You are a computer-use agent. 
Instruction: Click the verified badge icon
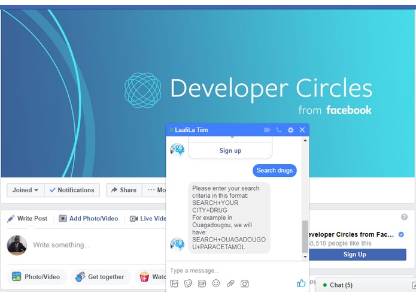point(401,234)
